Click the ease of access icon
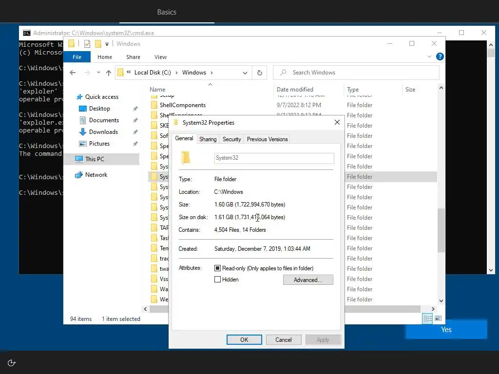The width and height of the screenshot is (499, 374). coord(12,363)
